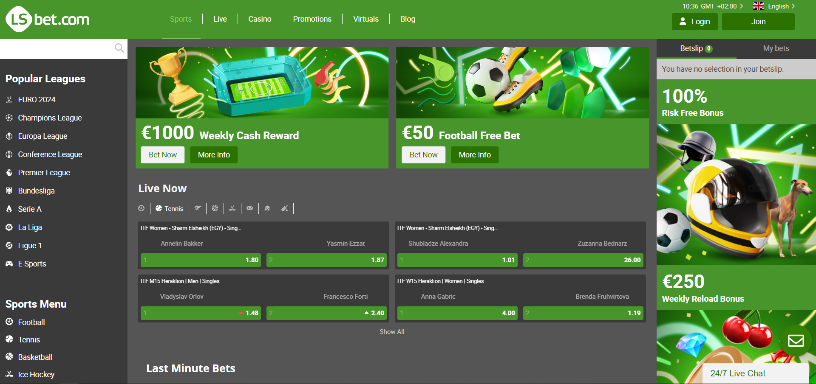Image resolution: width=816 pixels, height=384 pixels.
Task: Select the ice hockey sticks icon
Action: click(232, 208)
